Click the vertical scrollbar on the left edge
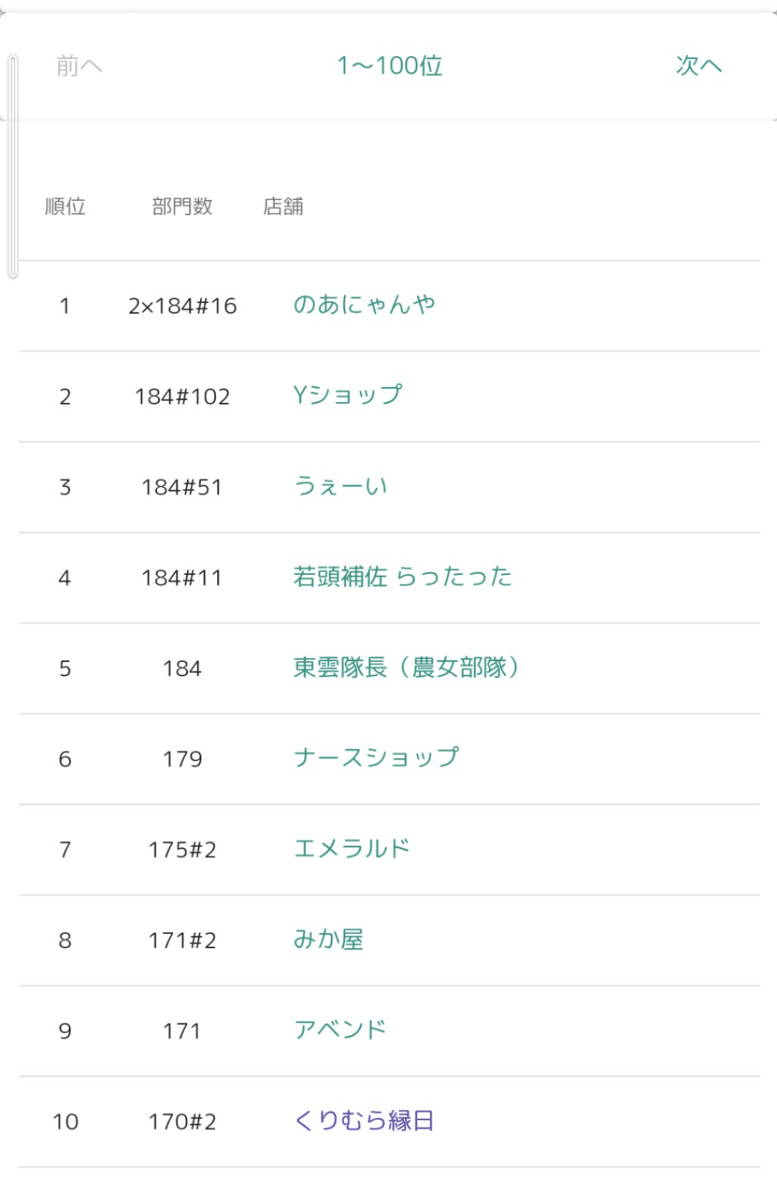Image resolution: width=777 pixels, height=1182 pixels. (x=12, y=166)
